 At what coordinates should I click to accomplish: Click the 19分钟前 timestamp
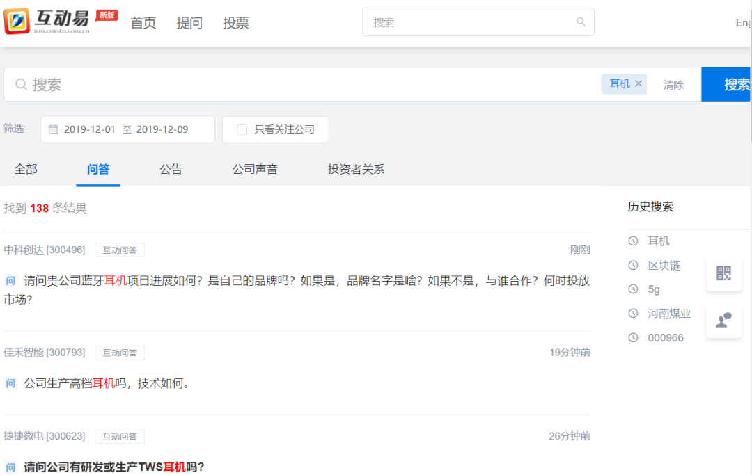570,353
